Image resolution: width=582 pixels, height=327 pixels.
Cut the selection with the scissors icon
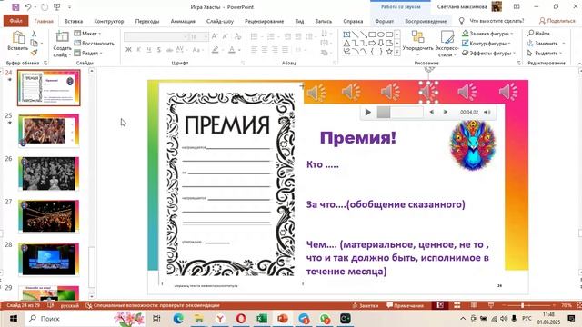point(34,34)
